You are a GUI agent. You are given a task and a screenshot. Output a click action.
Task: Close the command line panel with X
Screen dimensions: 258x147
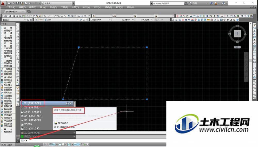18,138
